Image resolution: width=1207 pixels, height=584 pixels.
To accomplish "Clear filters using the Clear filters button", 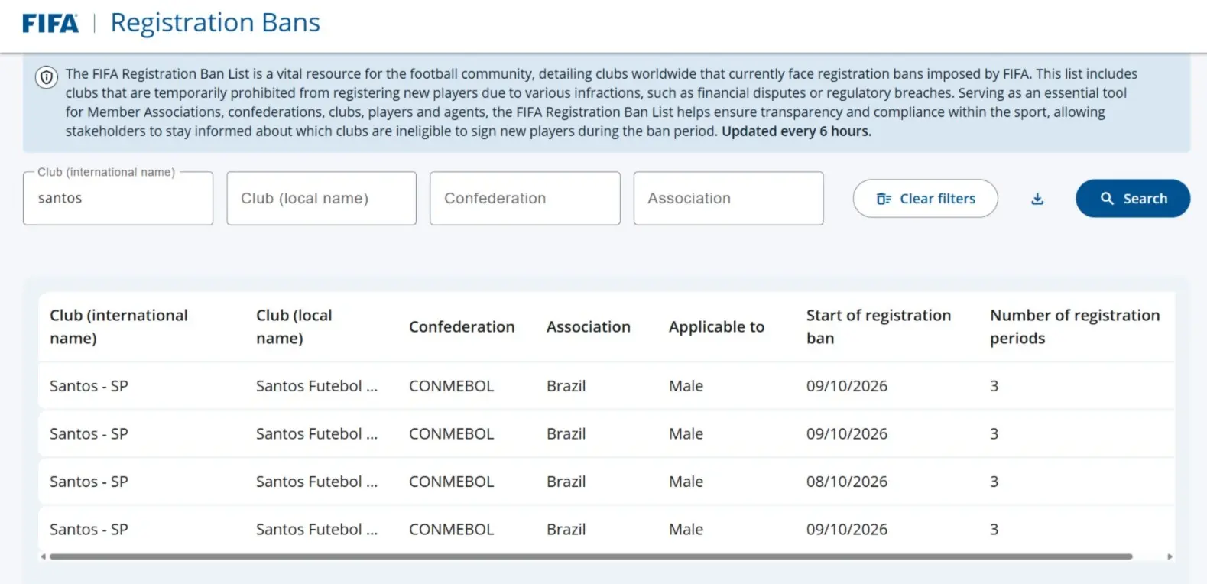I will coord(926,199).
